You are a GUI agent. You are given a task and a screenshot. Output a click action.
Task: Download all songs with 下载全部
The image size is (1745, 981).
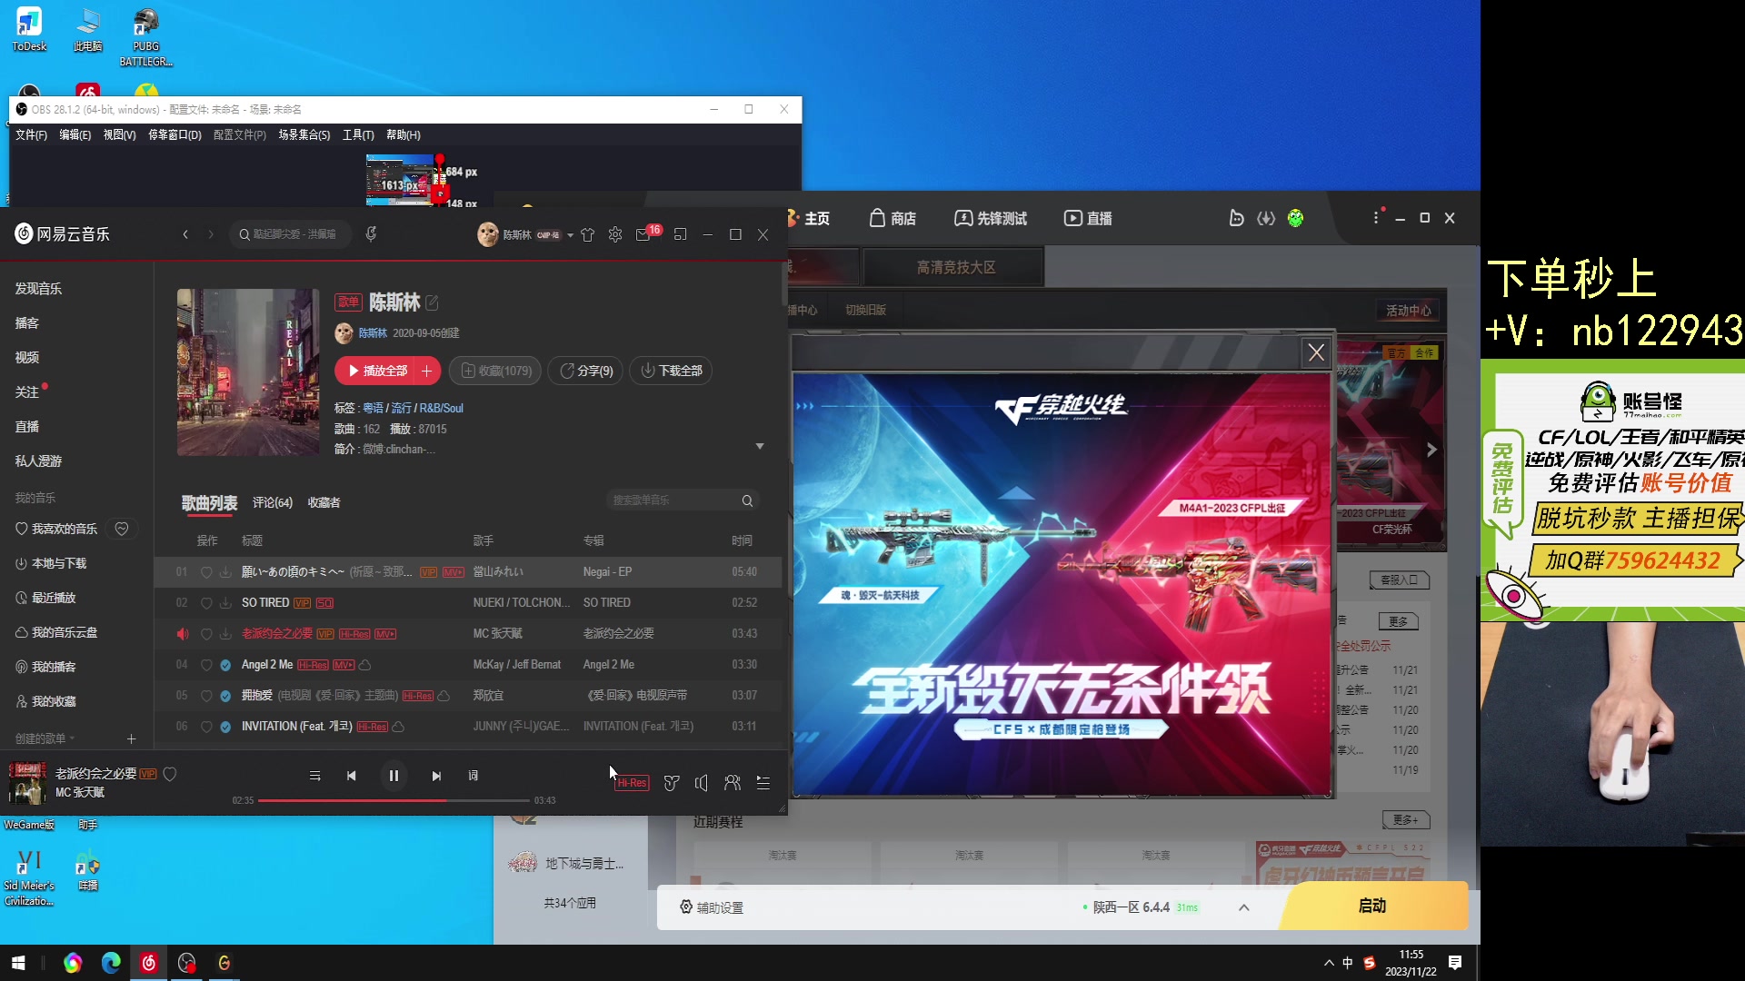pyautogui.click(x=671, y=371)
